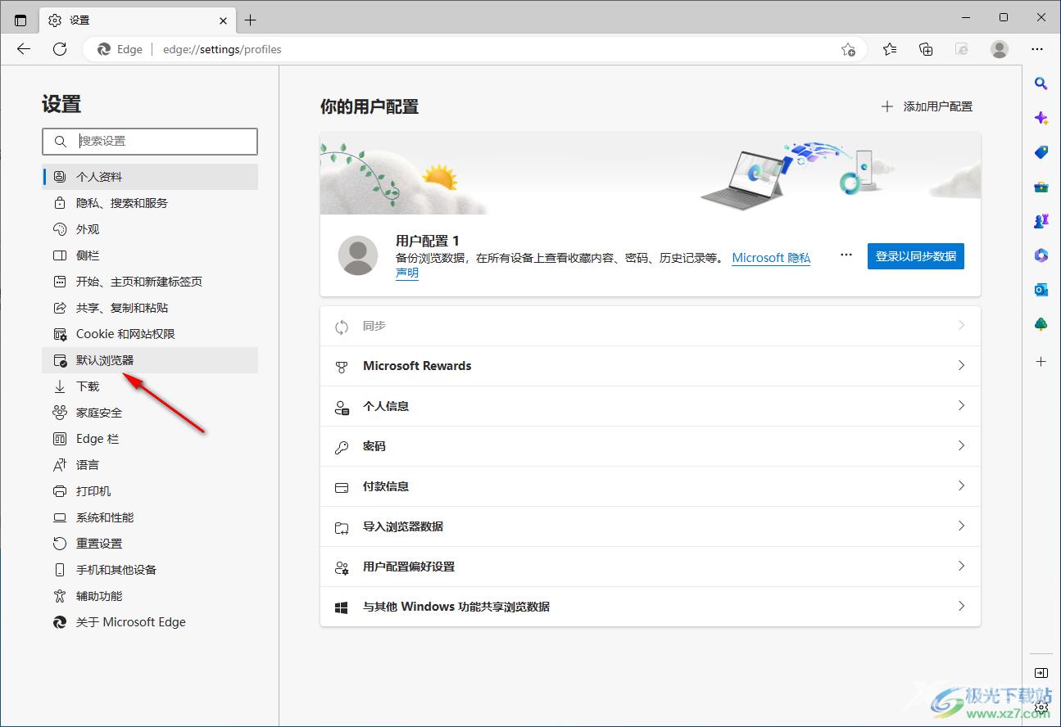This screenshot has height=727, width=1061.
Task: Open Cookie 和网站权限 settings
Action: [150, 334]
